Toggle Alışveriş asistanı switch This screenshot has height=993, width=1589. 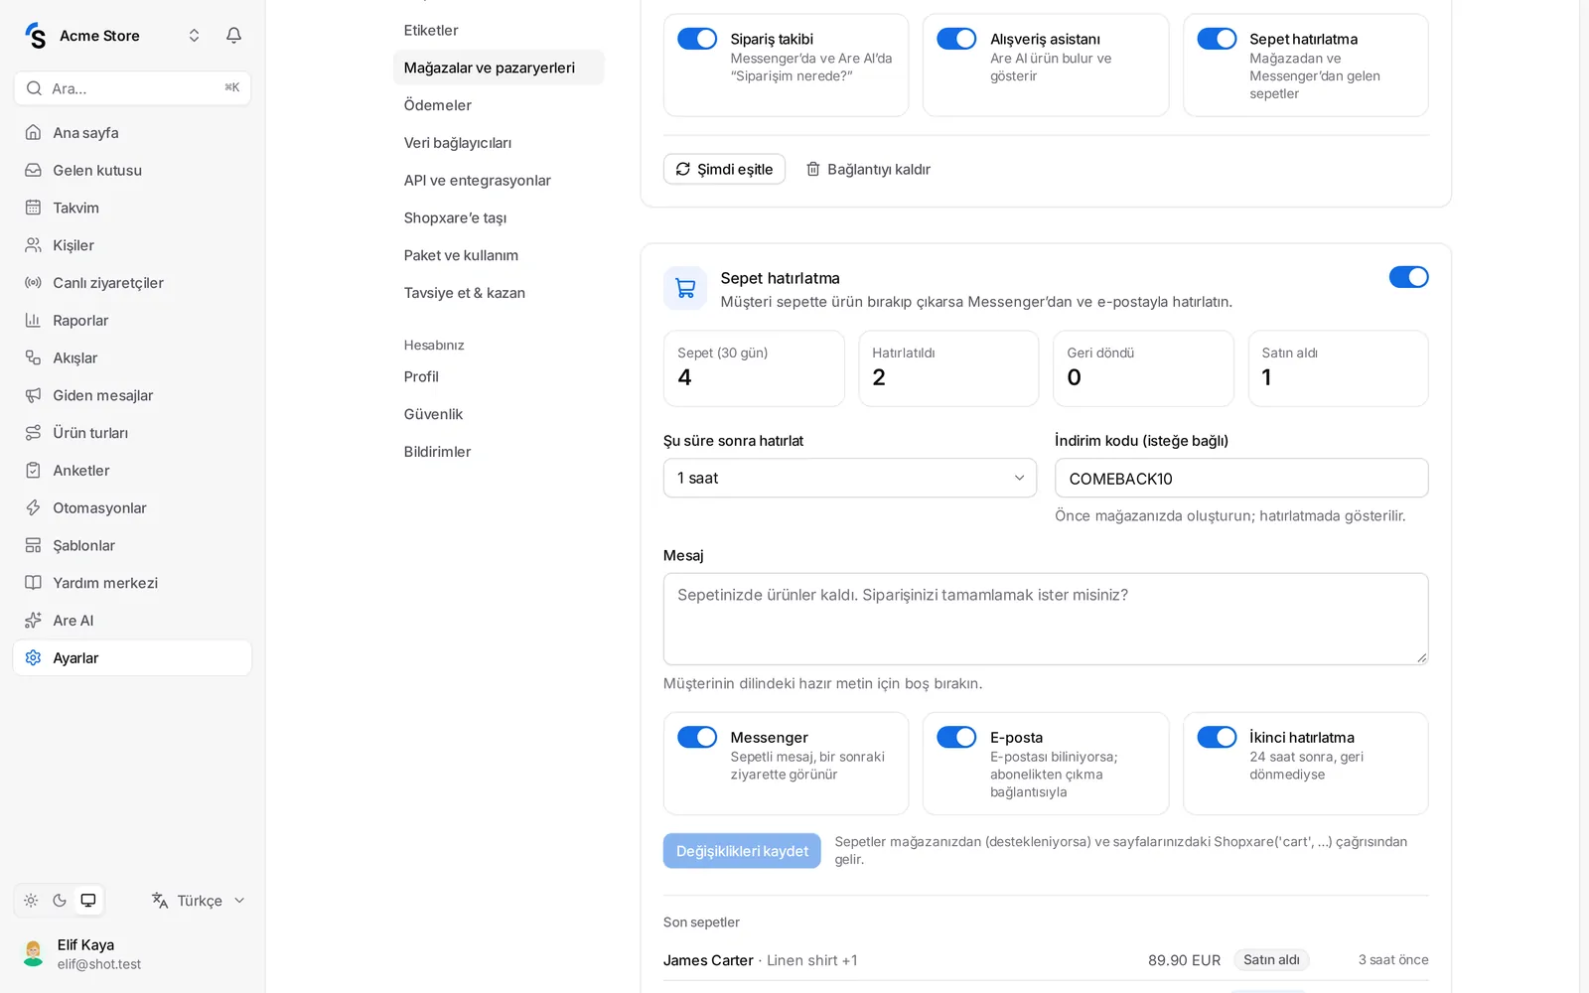click(956, 39)
